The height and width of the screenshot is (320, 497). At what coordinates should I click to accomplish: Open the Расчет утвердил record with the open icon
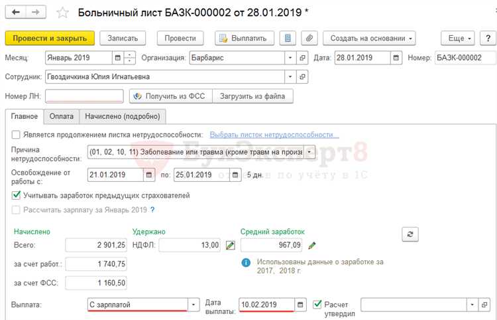click(x=484, y=305)
